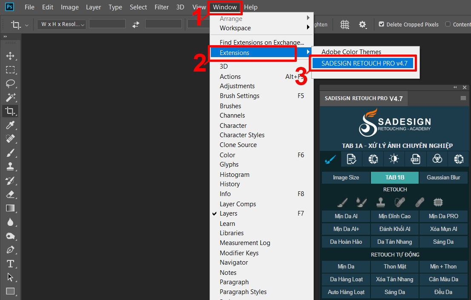Open the W x H x Resolution dropdown

click(x=61, y=24)
